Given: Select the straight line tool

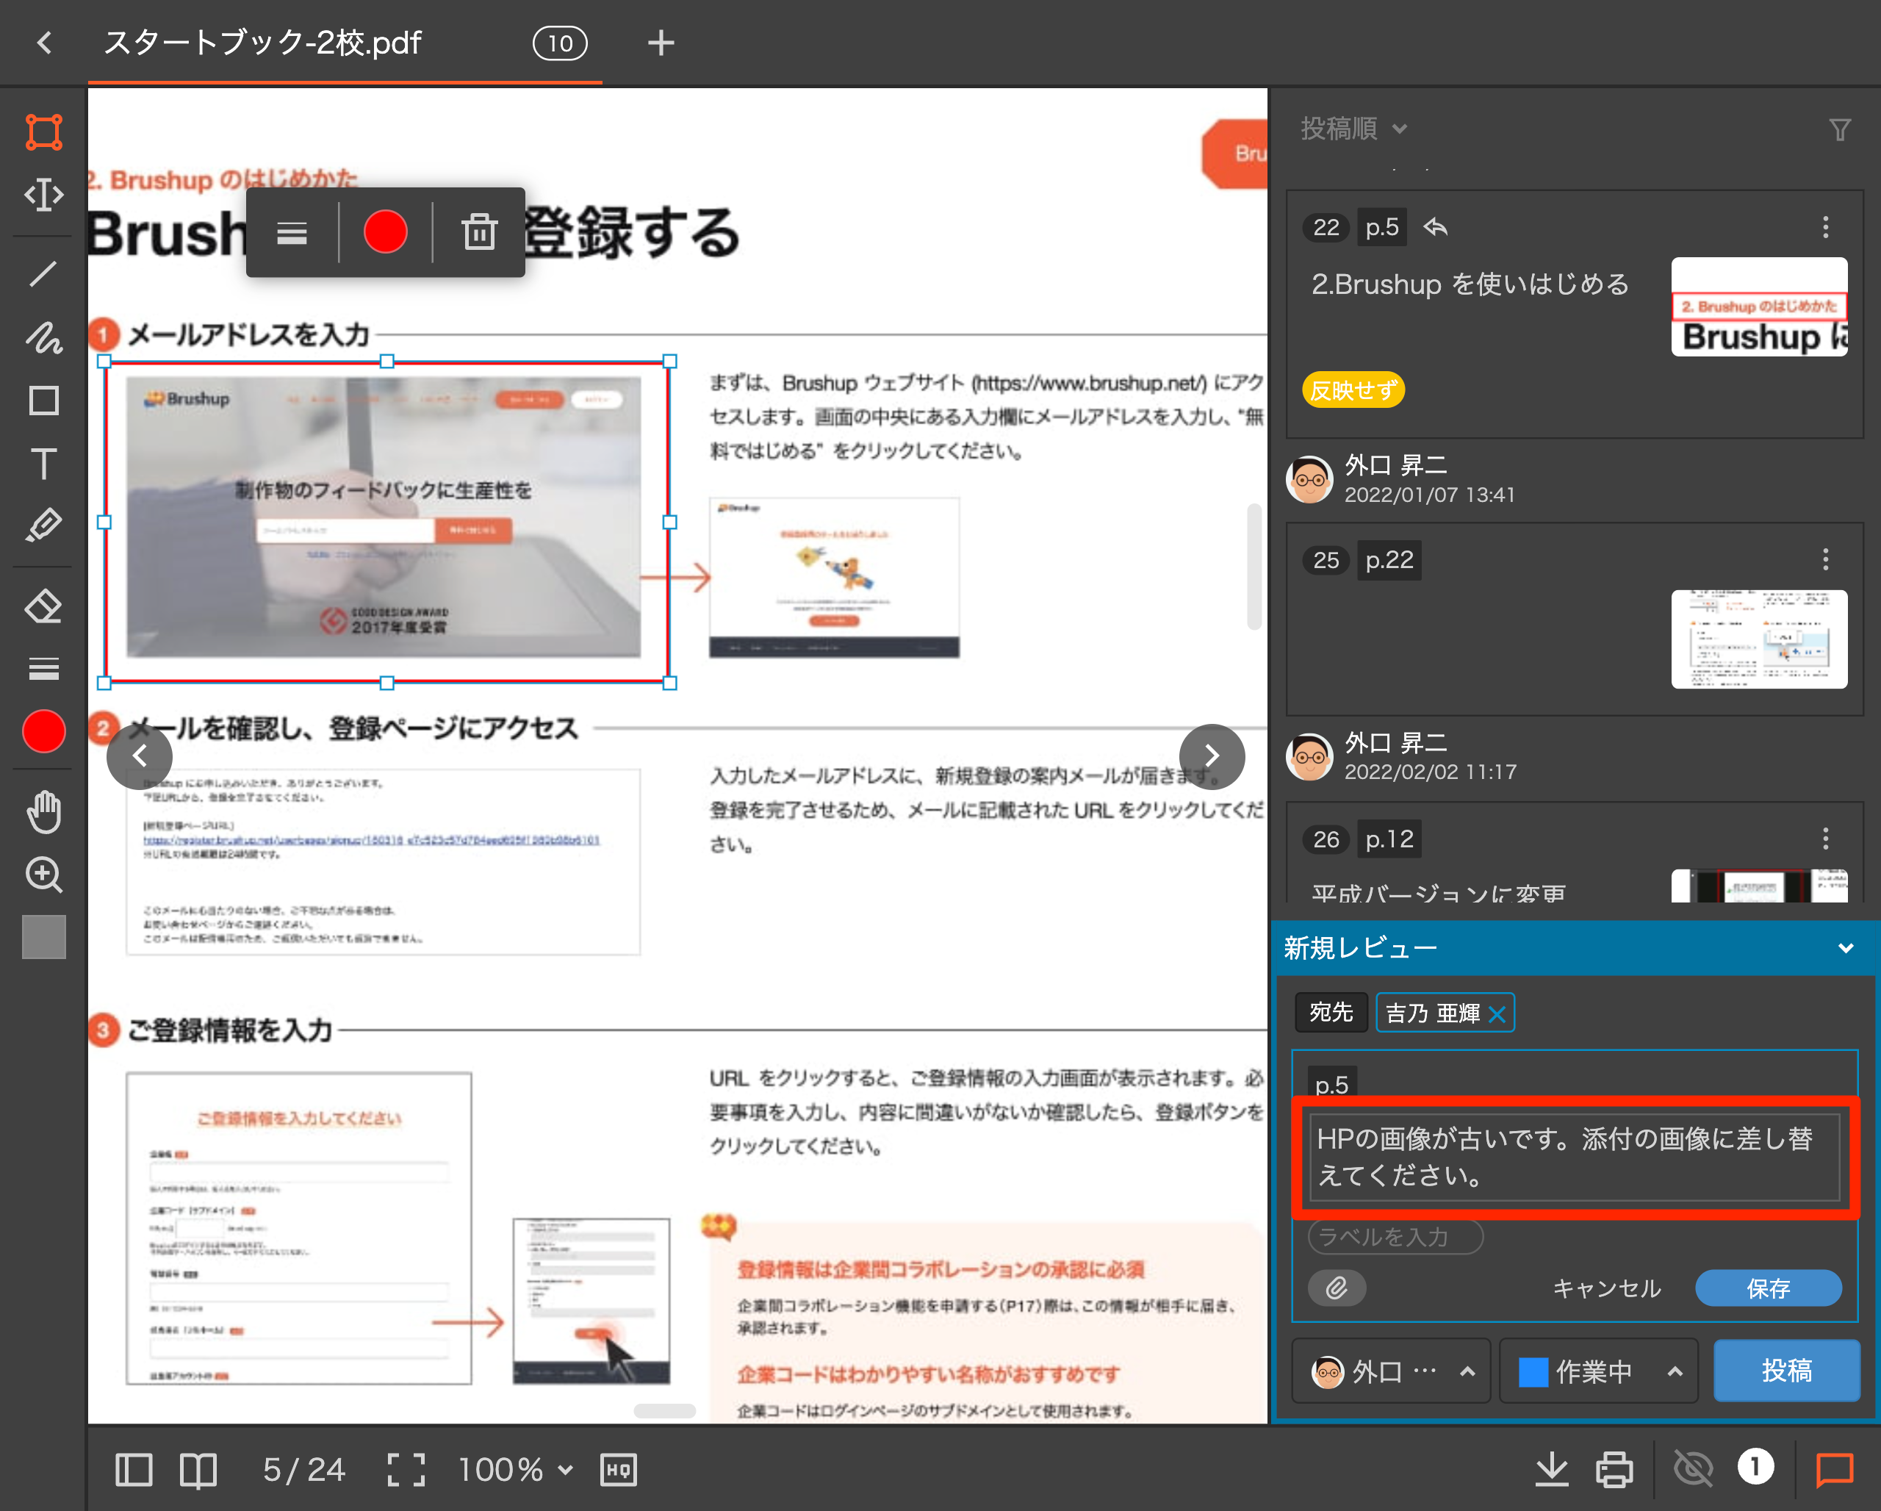Looking at the screenshot, I should [43, 274].
